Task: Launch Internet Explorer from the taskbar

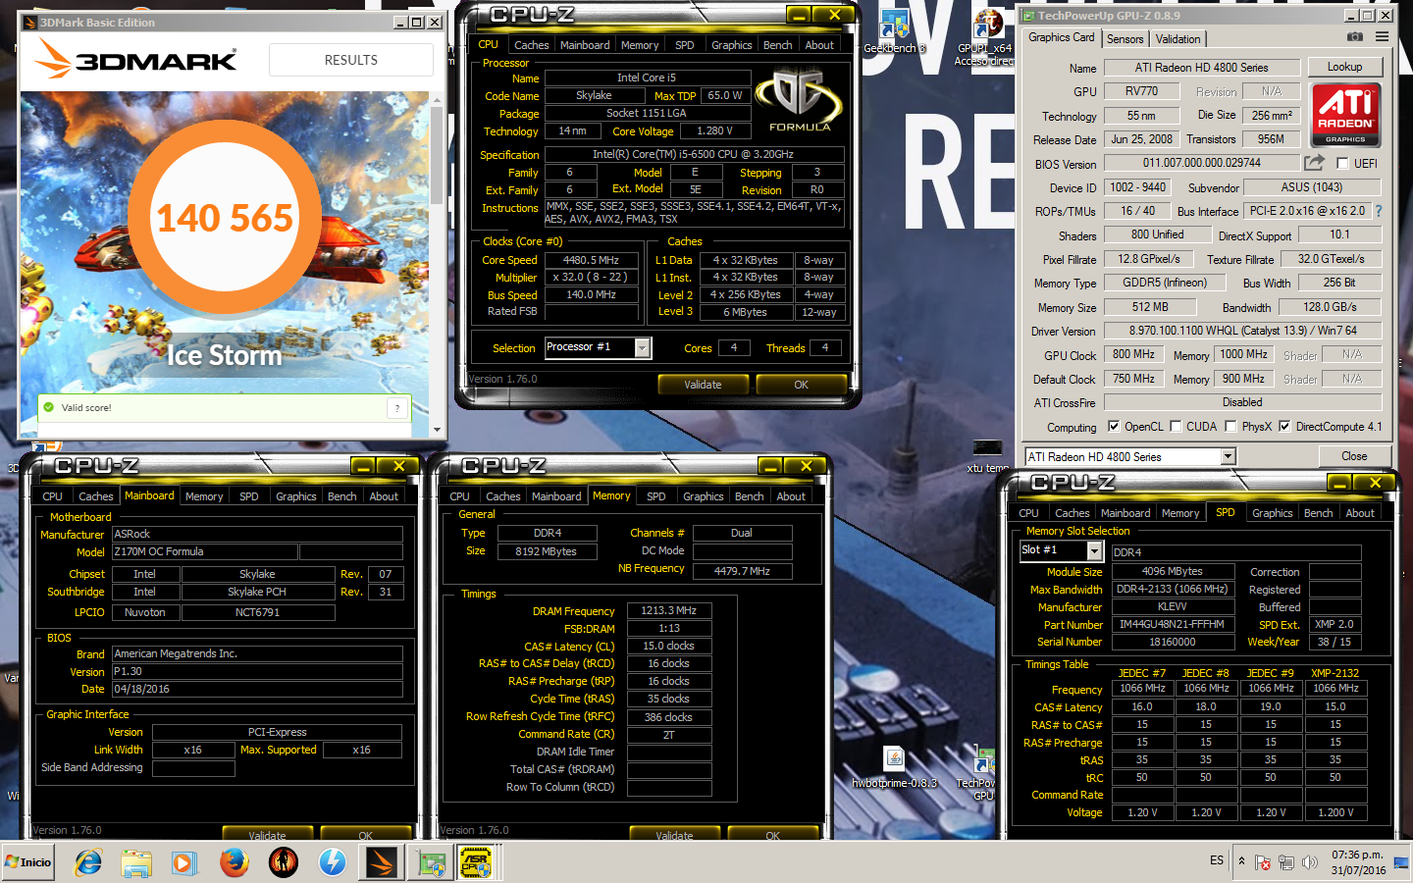Action: [88, 862]
